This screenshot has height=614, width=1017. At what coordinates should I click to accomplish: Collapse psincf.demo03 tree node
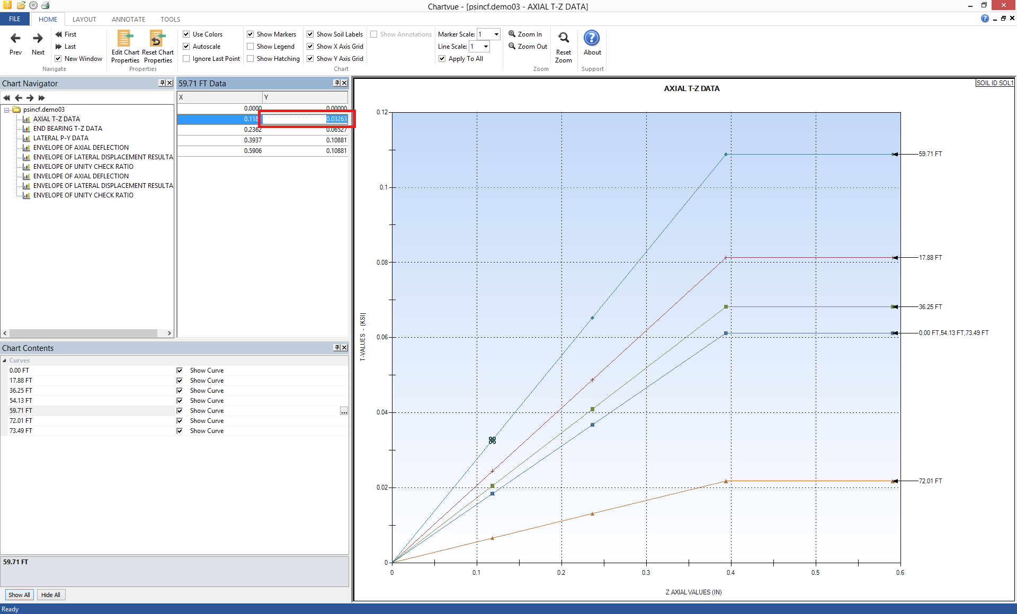pos(7,110)
